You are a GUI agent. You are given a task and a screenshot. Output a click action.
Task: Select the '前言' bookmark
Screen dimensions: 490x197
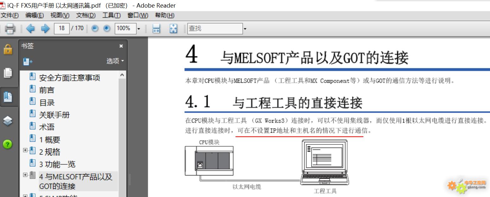click(47, 90)
